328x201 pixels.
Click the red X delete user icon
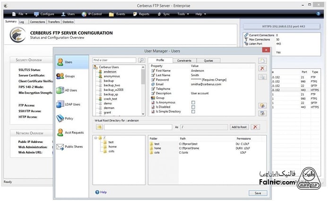[x=262, y=69]
